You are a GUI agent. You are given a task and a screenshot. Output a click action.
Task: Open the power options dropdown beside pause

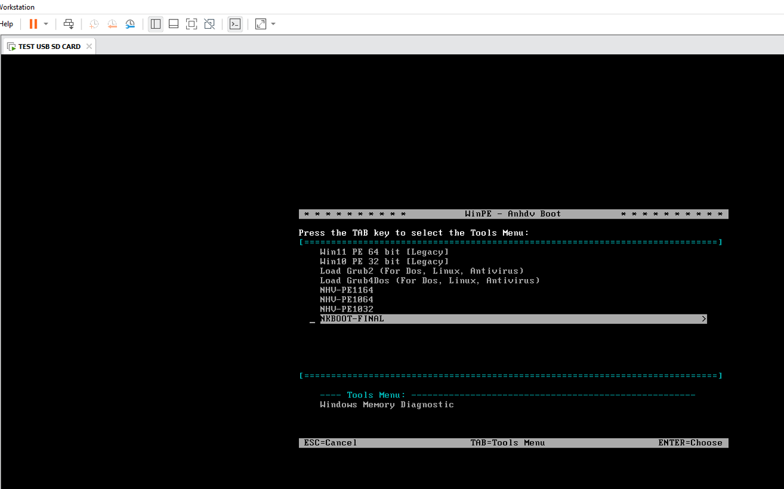(x=46, y=24)
